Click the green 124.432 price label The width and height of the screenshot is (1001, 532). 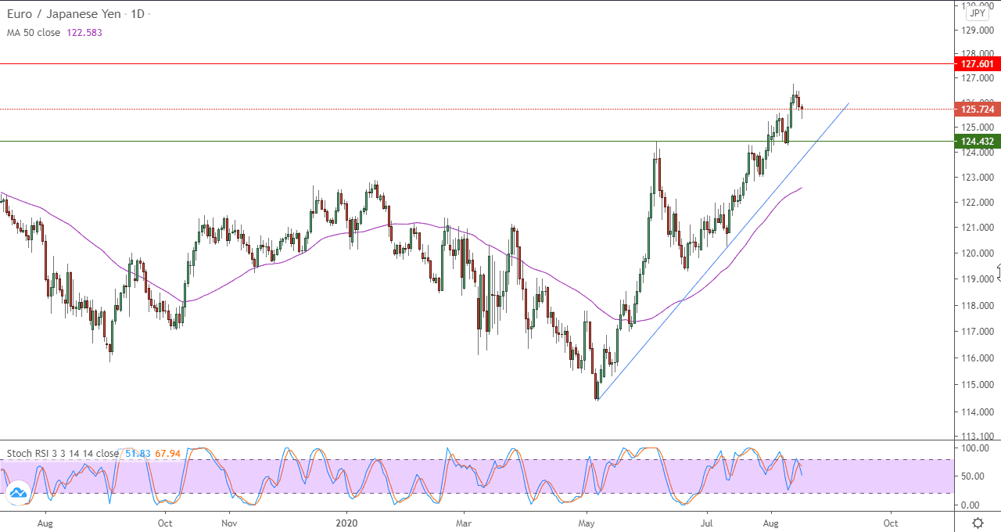[x=977, y=142]
